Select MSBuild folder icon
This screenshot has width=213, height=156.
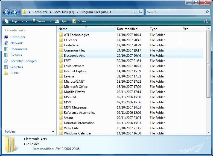tap(61, 97)
